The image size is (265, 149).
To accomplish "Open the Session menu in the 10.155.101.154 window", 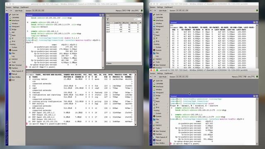I will tap(153, 7).
